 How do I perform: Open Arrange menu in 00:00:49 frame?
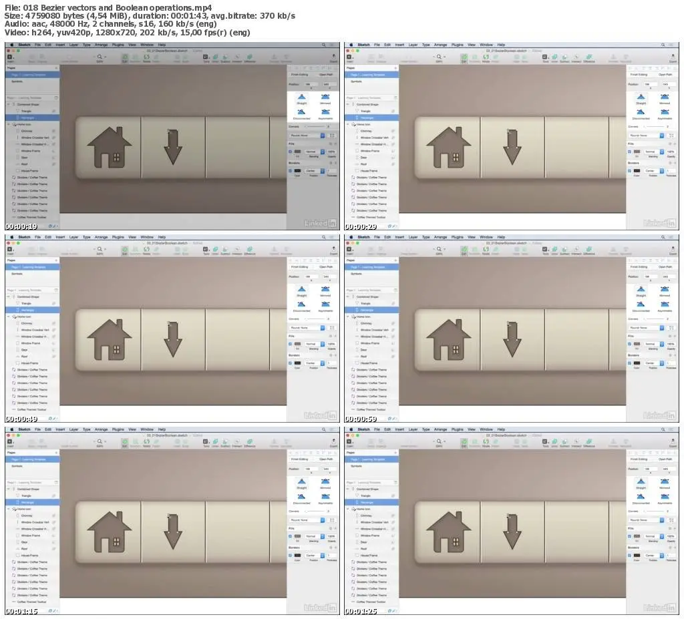pos(102,237)
